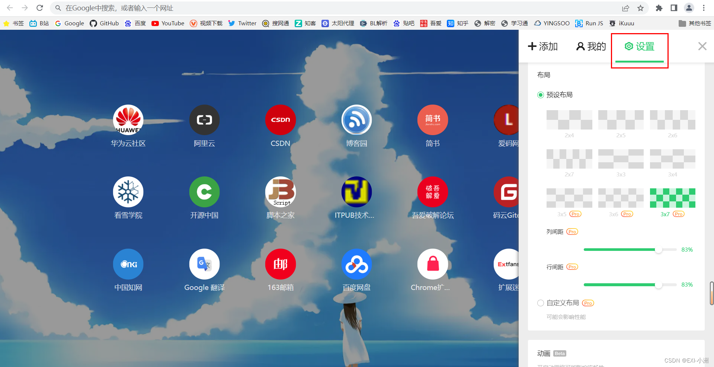Open the B站 bookmark
The width and height of the screenshot is (714, 367).
[x=39, y=23]
